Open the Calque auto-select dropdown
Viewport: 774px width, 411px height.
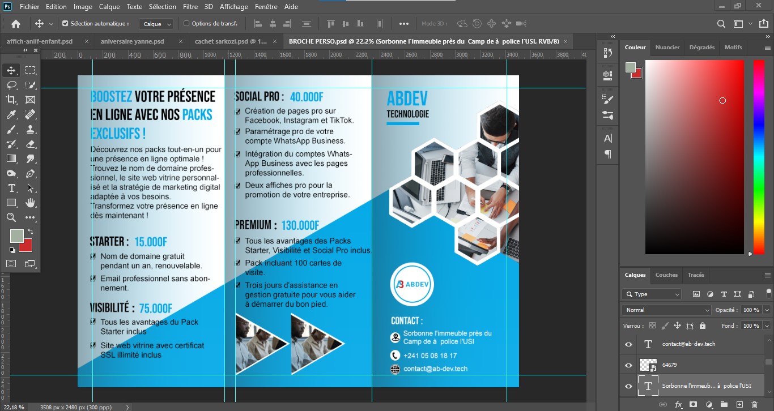157,24
